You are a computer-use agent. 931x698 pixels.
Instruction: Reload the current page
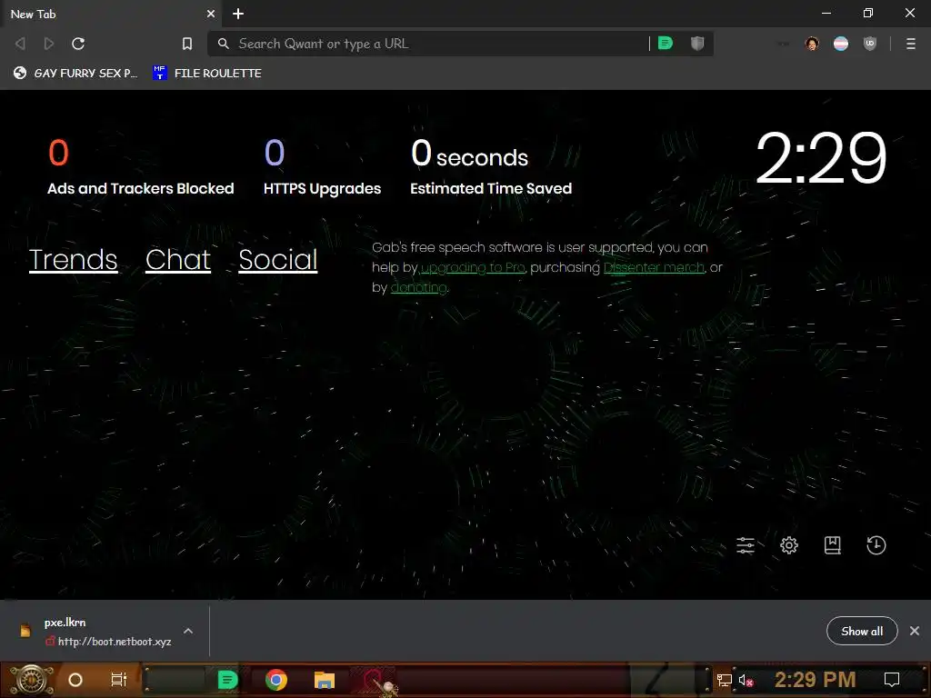pos(78,44)
